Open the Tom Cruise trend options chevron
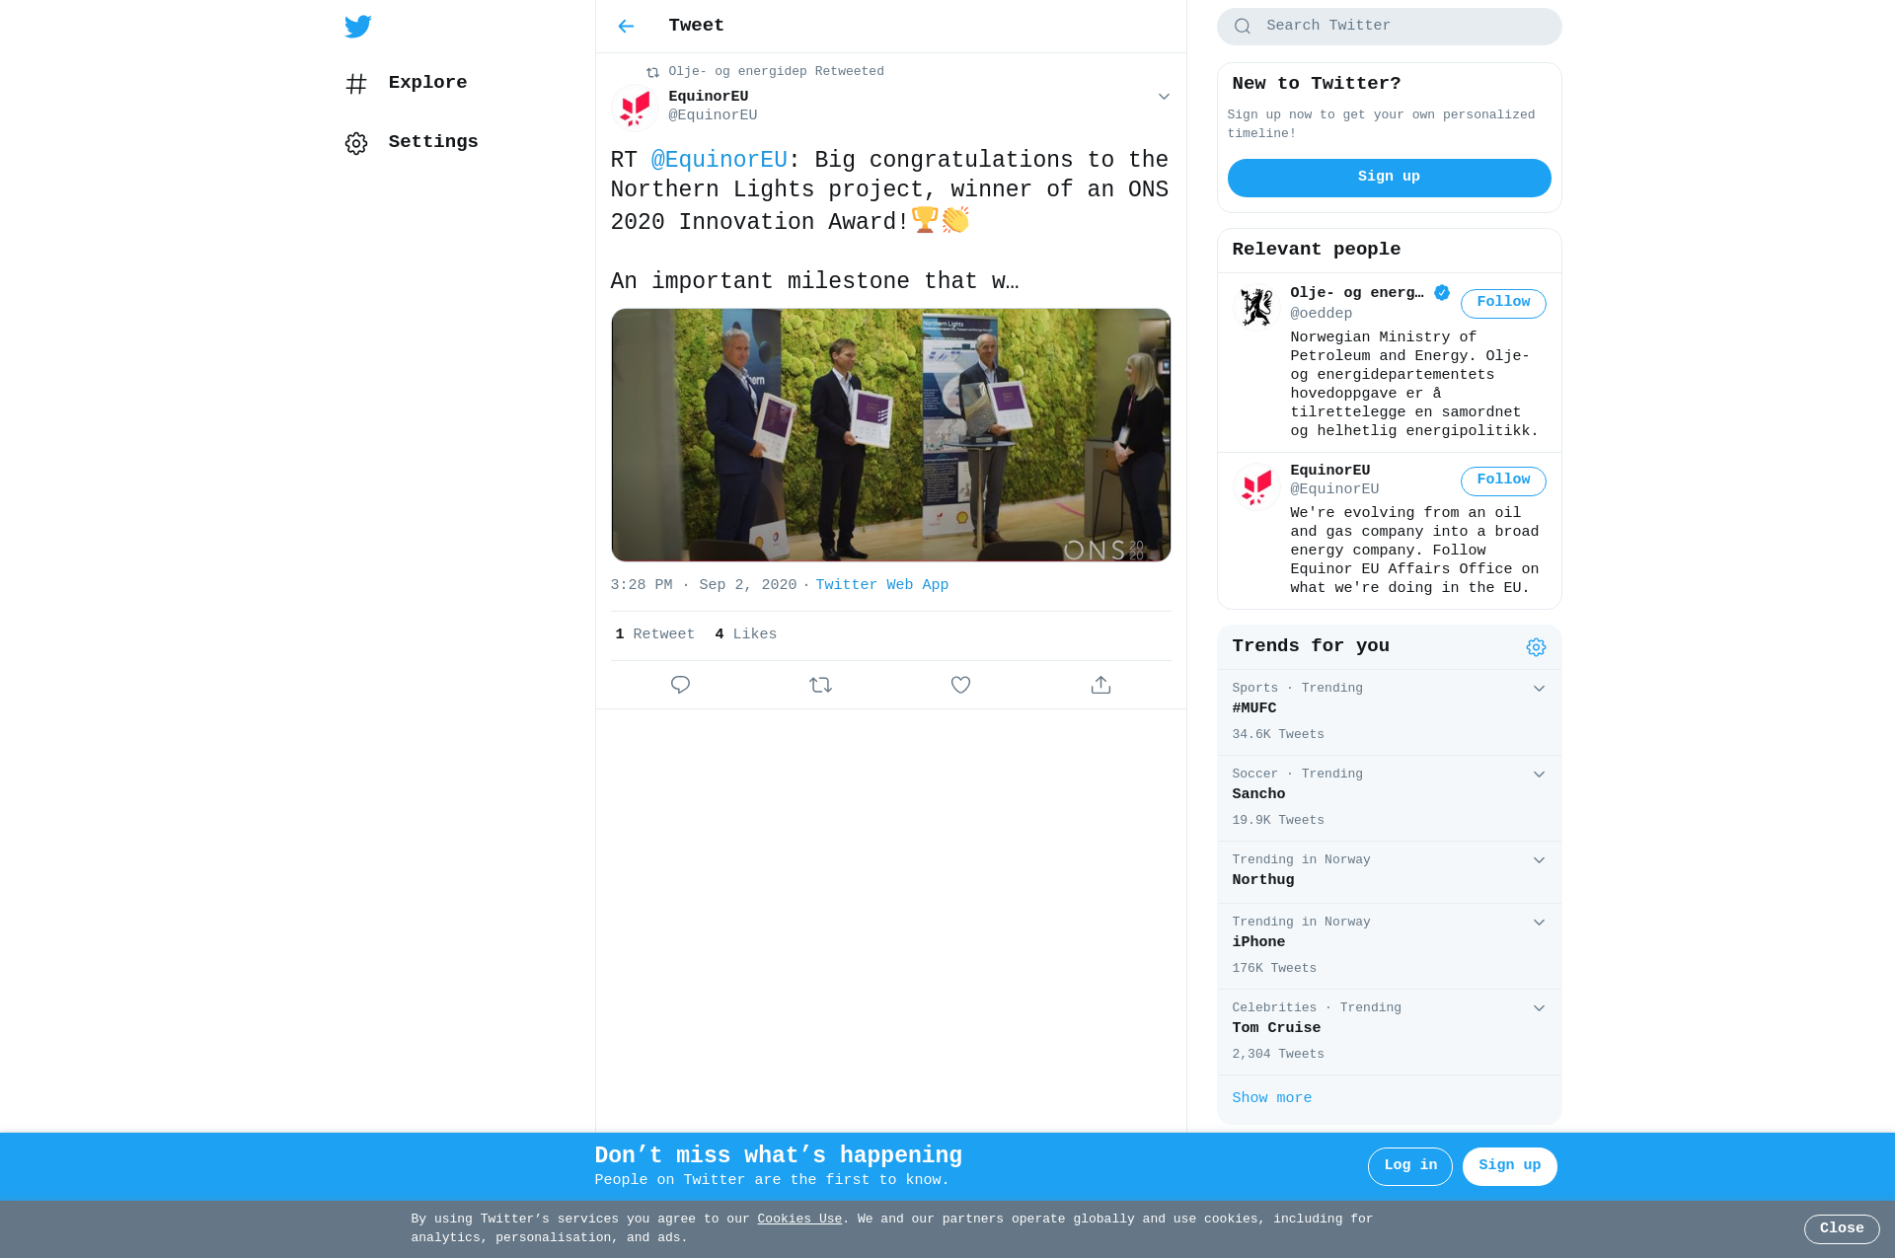This screenshot has width=1895, height=1258. 1539,1008
